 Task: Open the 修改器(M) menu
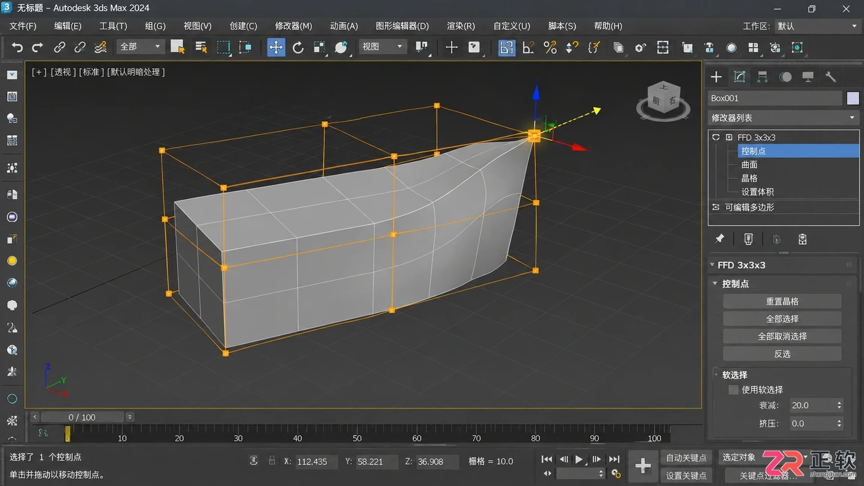(x=293, y=26)
